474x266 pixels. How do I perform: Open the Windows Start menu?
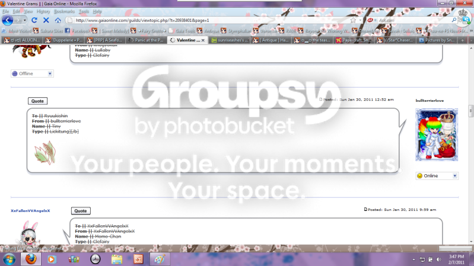[9, 259]
